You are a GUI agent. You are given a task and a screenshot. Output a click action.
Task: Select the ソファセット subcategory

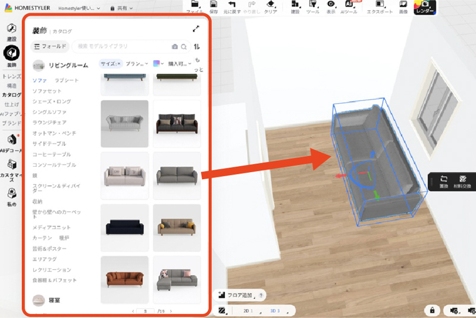(47, 91)
